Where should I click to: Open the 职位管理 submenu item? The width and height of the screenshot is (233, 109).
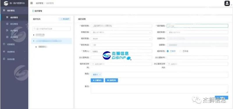pyautogui.click(x=14, y=24)
